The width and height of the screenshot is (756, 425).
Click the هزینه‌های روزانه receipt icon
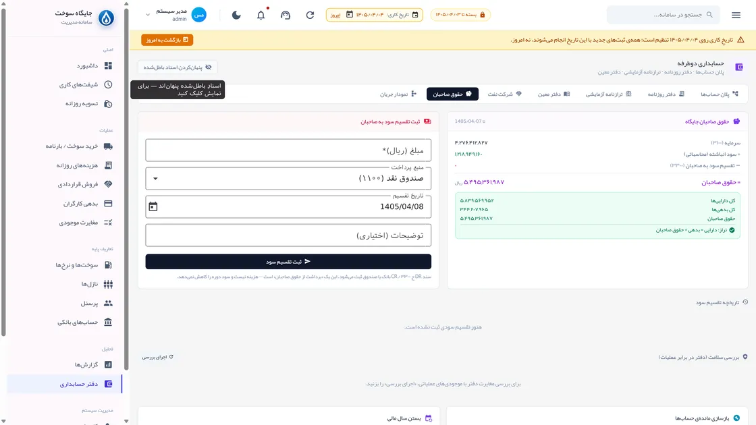[108, 165]
